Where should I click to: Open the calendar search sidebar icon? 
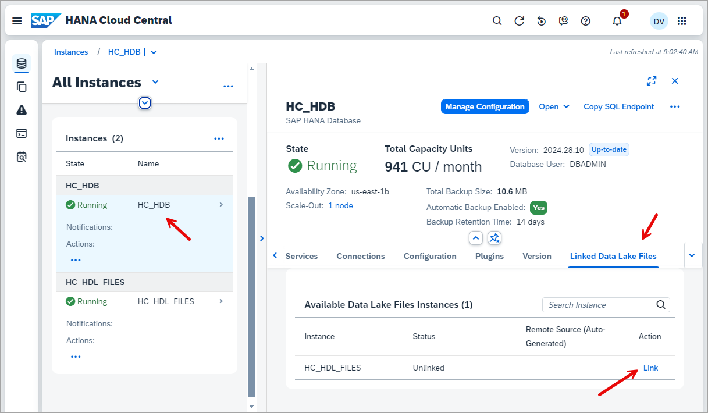[x=22, y=156]
